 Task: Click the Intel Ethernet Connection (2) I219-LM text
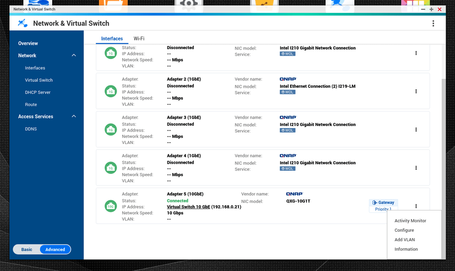(x=317, y=86)
